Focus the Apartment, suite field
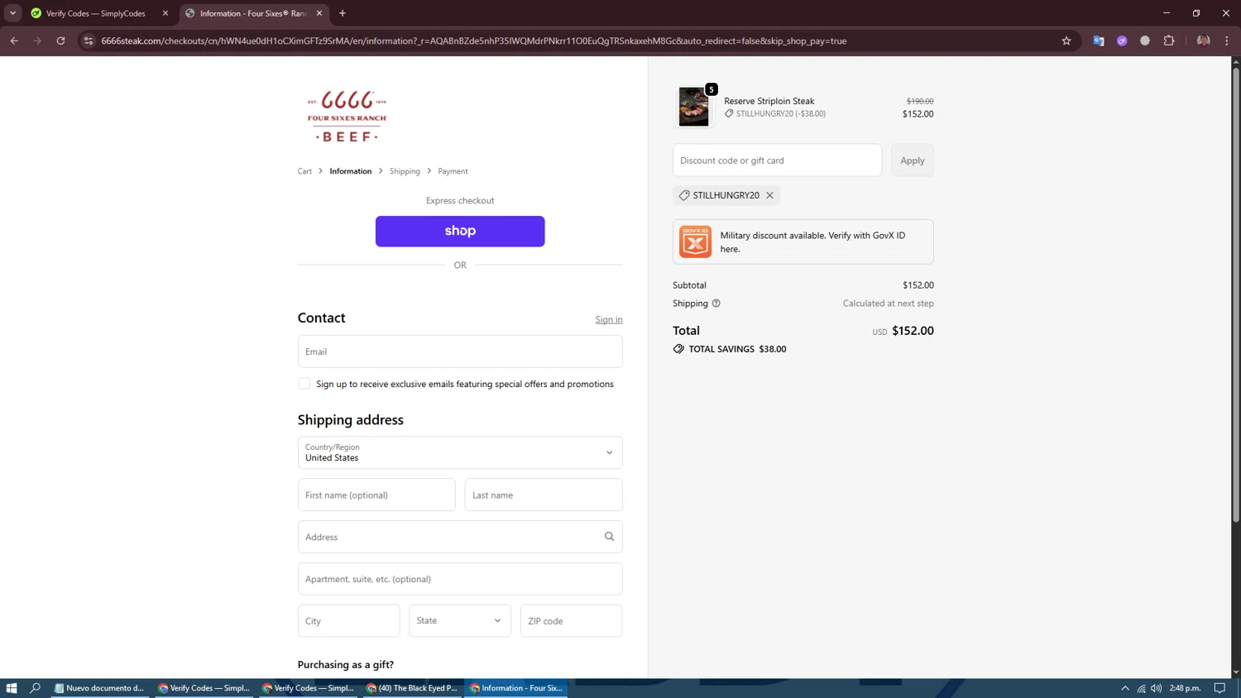Viewport: 1241px width, 698px height. pyautogui.click(x=460, y=579)
